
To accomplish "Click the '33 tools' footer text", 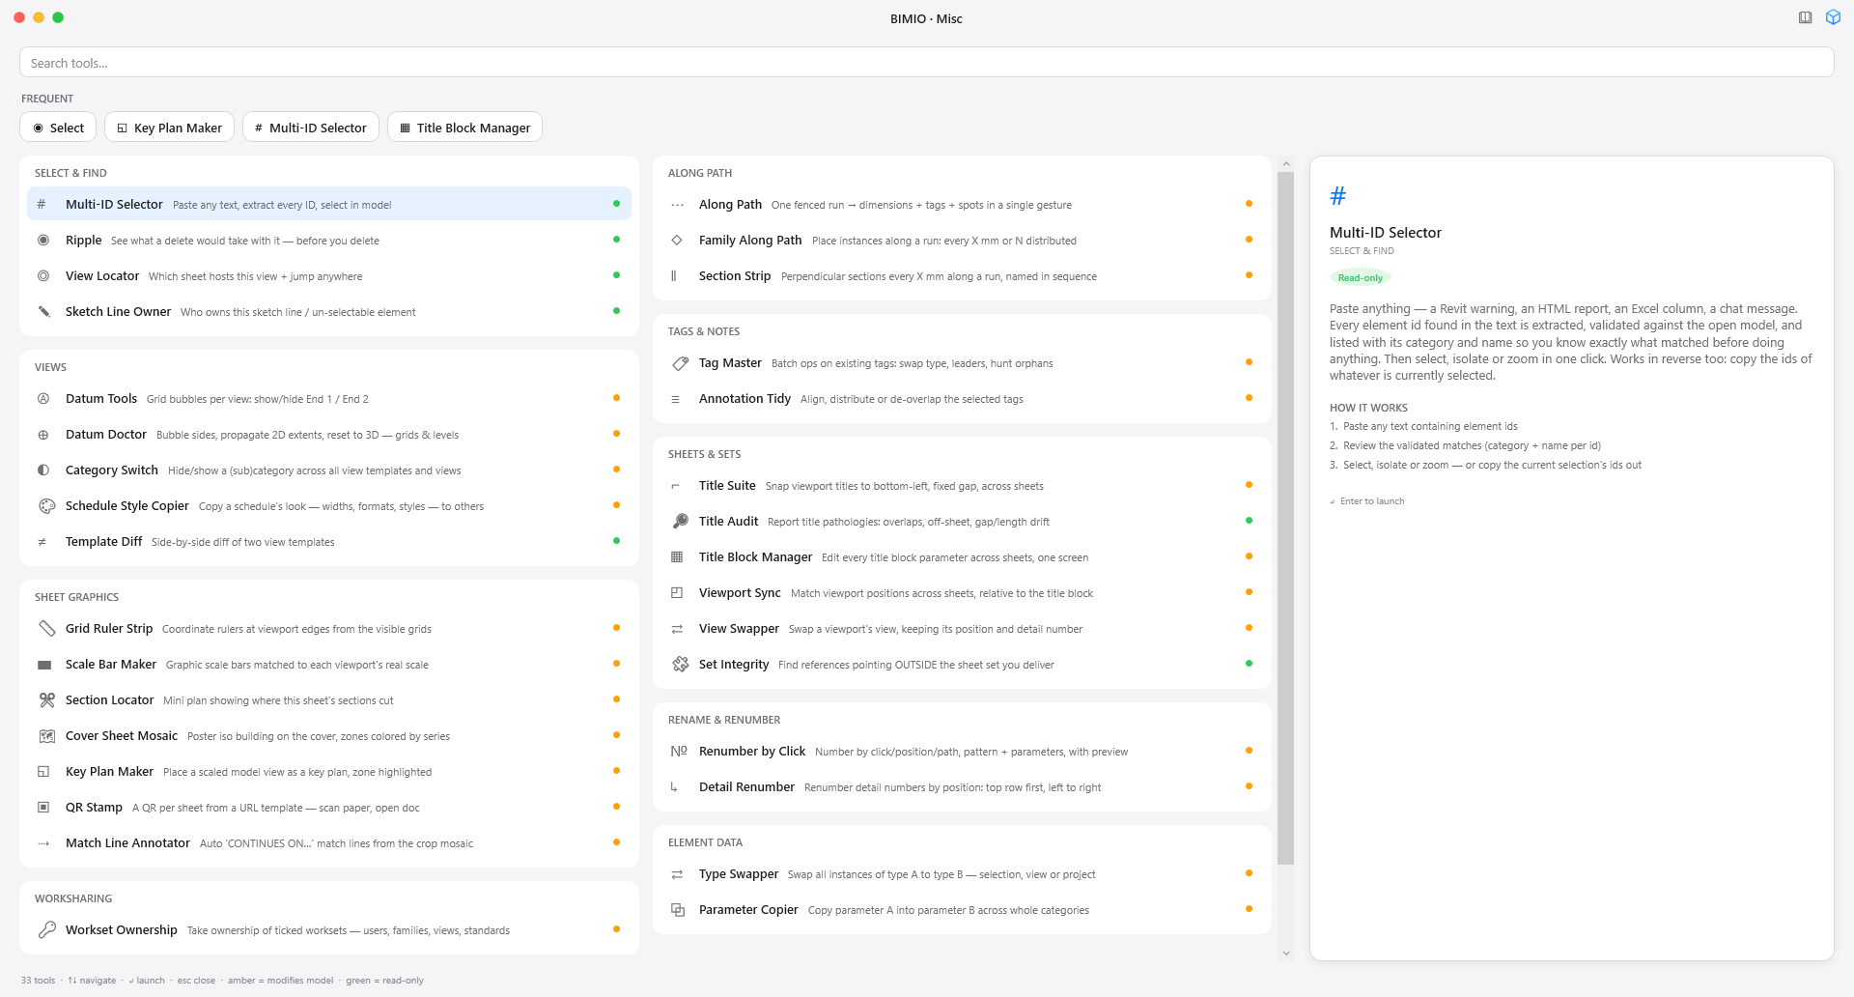I will tap(38, 980).
